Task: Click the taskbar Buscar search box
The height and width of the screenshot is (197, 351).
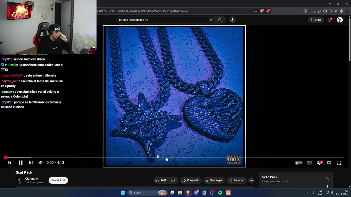Action: click(148, 193)
